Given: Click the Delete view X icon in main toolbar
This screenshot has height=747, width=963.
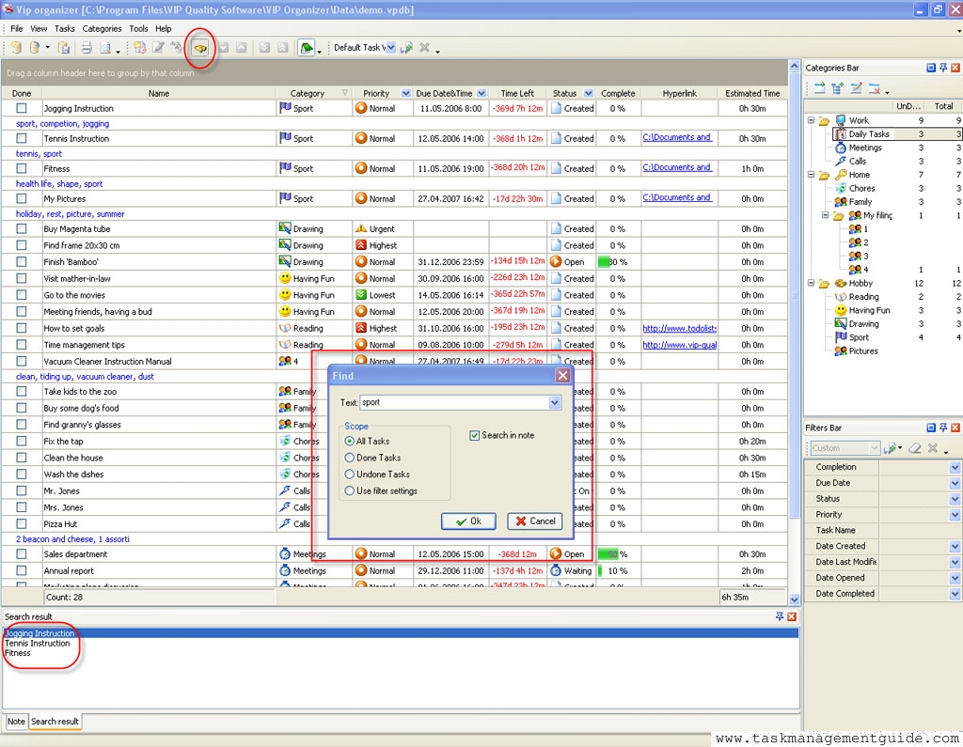Looking at the screenshot, I should click(424, 48).
